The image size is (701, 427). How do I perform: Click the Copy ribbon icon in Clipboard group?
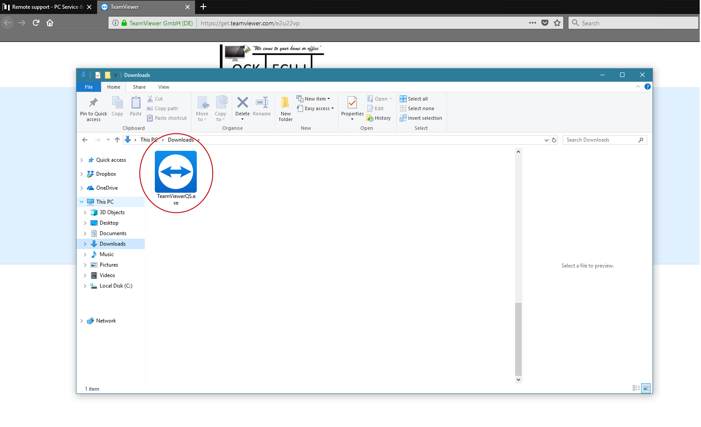pyautogui.click(x=117, y=103)
